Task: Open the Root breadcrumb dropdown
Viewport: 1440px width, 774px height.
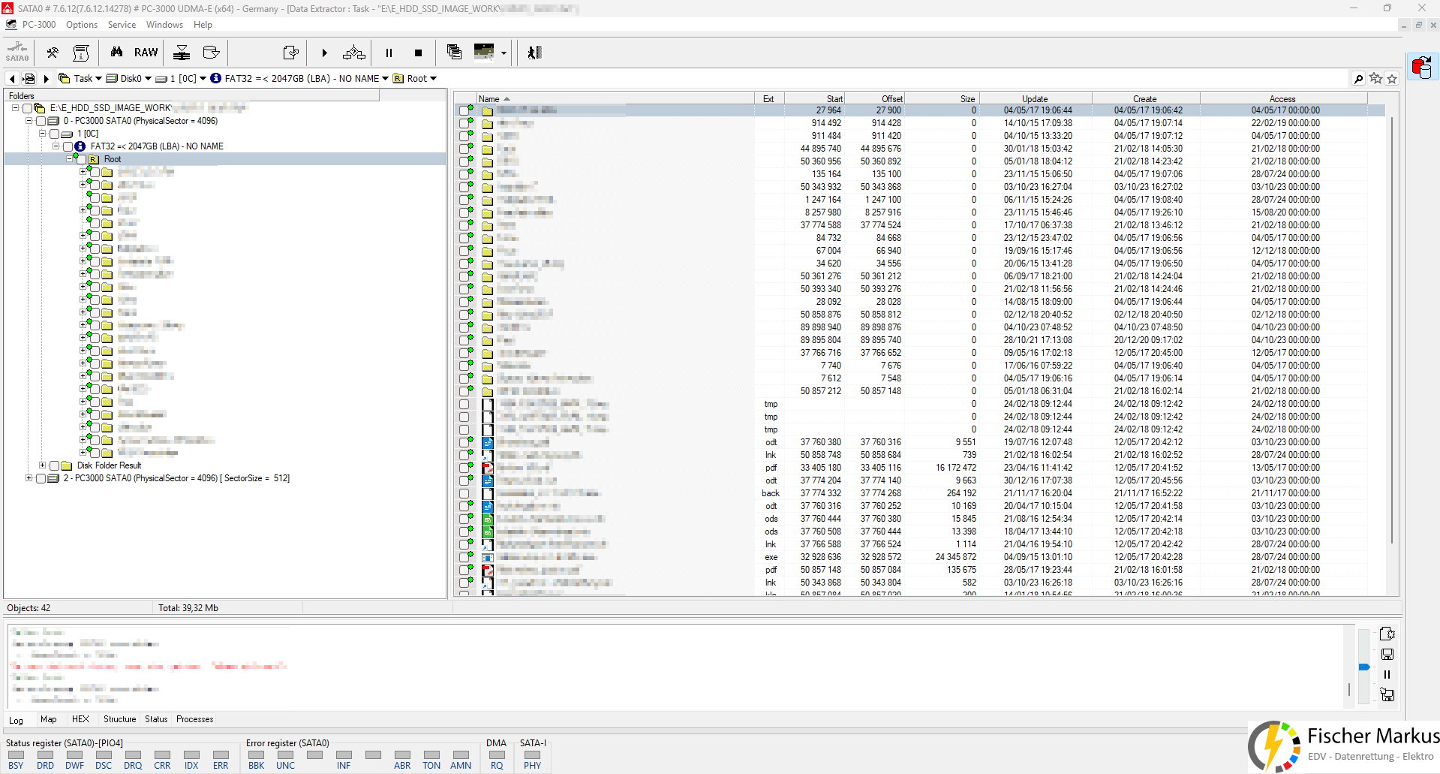Action: pos(433,79)
